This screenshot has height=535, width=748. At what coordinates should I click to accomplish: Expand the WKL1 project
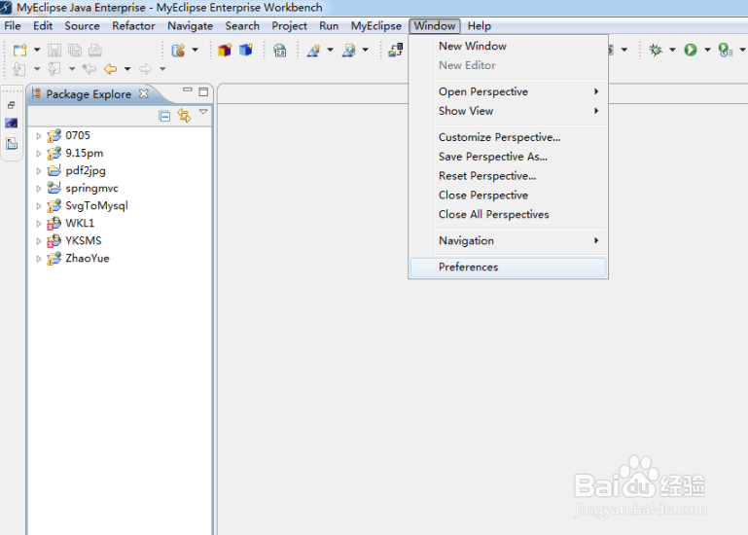click(39, 224)
